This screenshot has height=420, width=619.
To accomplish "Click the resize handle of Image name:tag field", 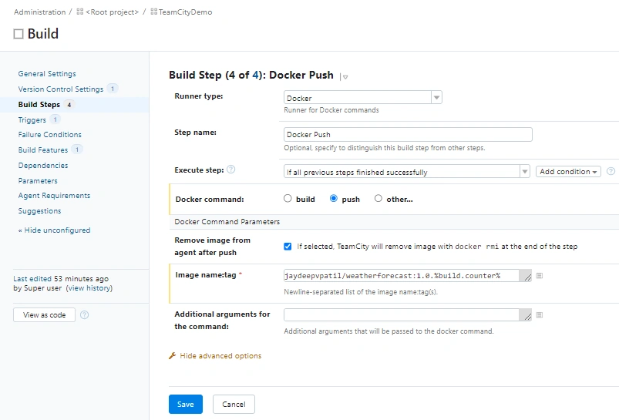I will pyautogui.click(x=528, y=277).
